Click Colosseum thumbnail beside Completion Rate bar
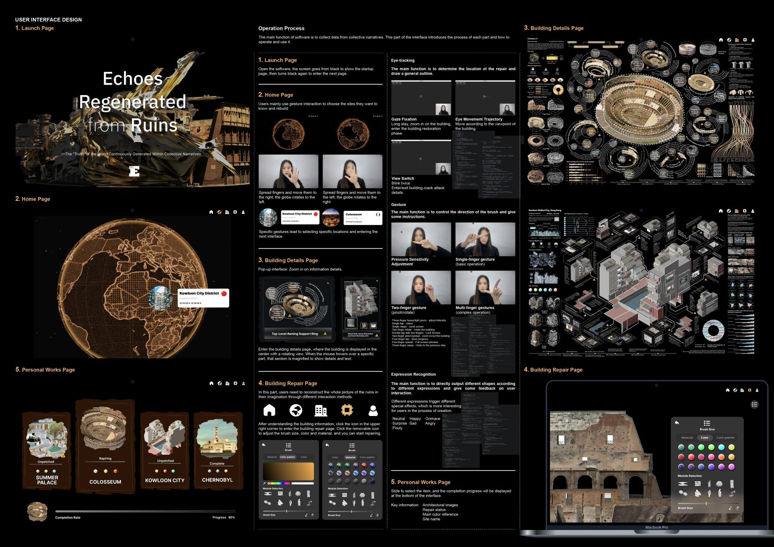 click(x=37, y=512)
